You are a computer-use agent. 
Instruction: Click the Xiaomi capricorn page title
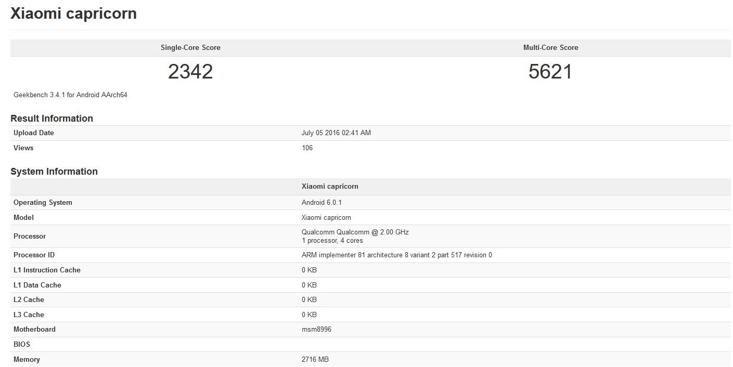[73, 14]
